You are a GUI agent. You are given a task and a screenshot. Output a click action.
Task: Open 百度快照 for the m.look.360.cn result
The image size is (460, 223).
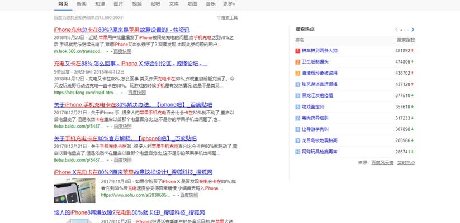[122, 51]
